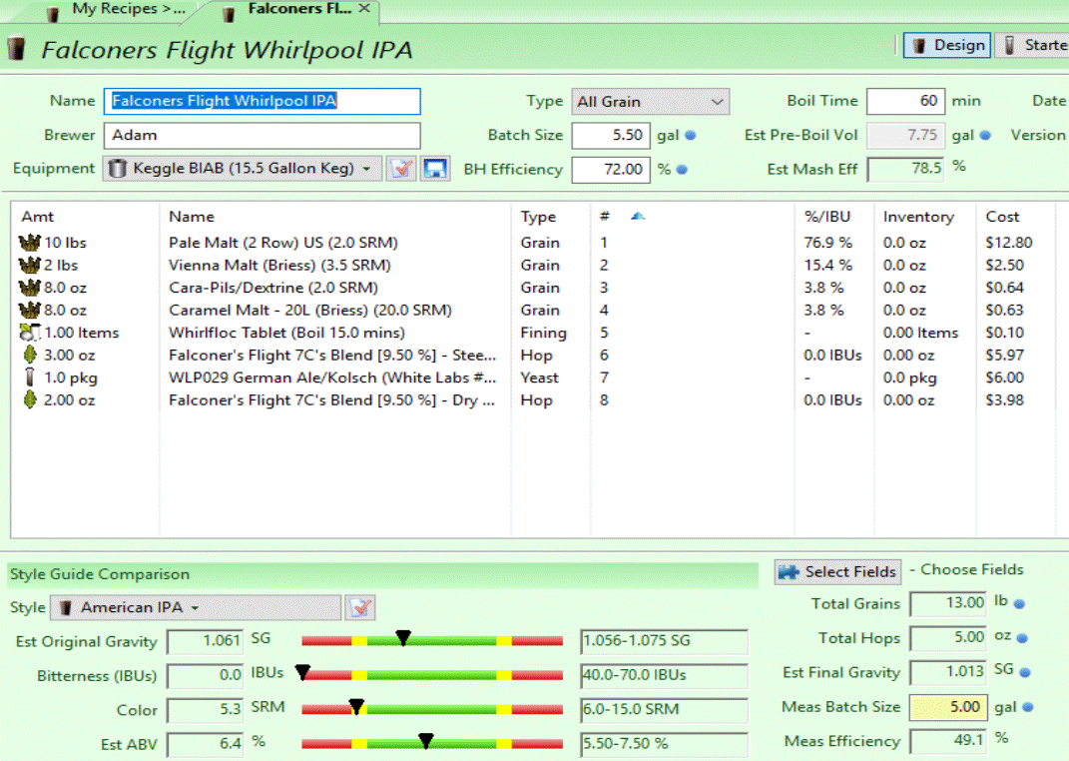The image size is (1069, 761).
Task: Click the style checkmark edit icon
Action: point(360,607)
